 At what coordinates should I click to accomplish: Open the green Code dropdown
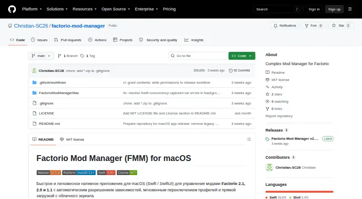pyautogui.click(x=242, y=56)
